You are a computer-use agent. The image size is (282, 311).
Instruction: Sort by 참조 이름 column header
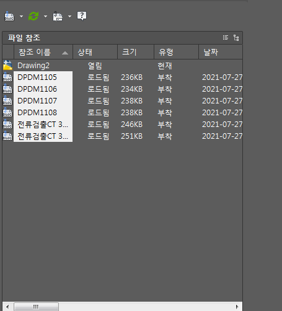coord(43,52)
